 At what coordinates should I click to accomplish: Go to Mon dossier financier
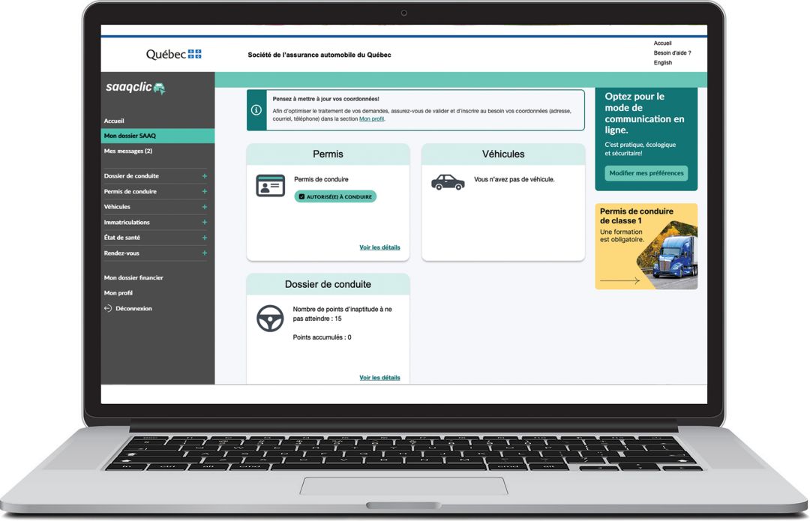point(133,277)
